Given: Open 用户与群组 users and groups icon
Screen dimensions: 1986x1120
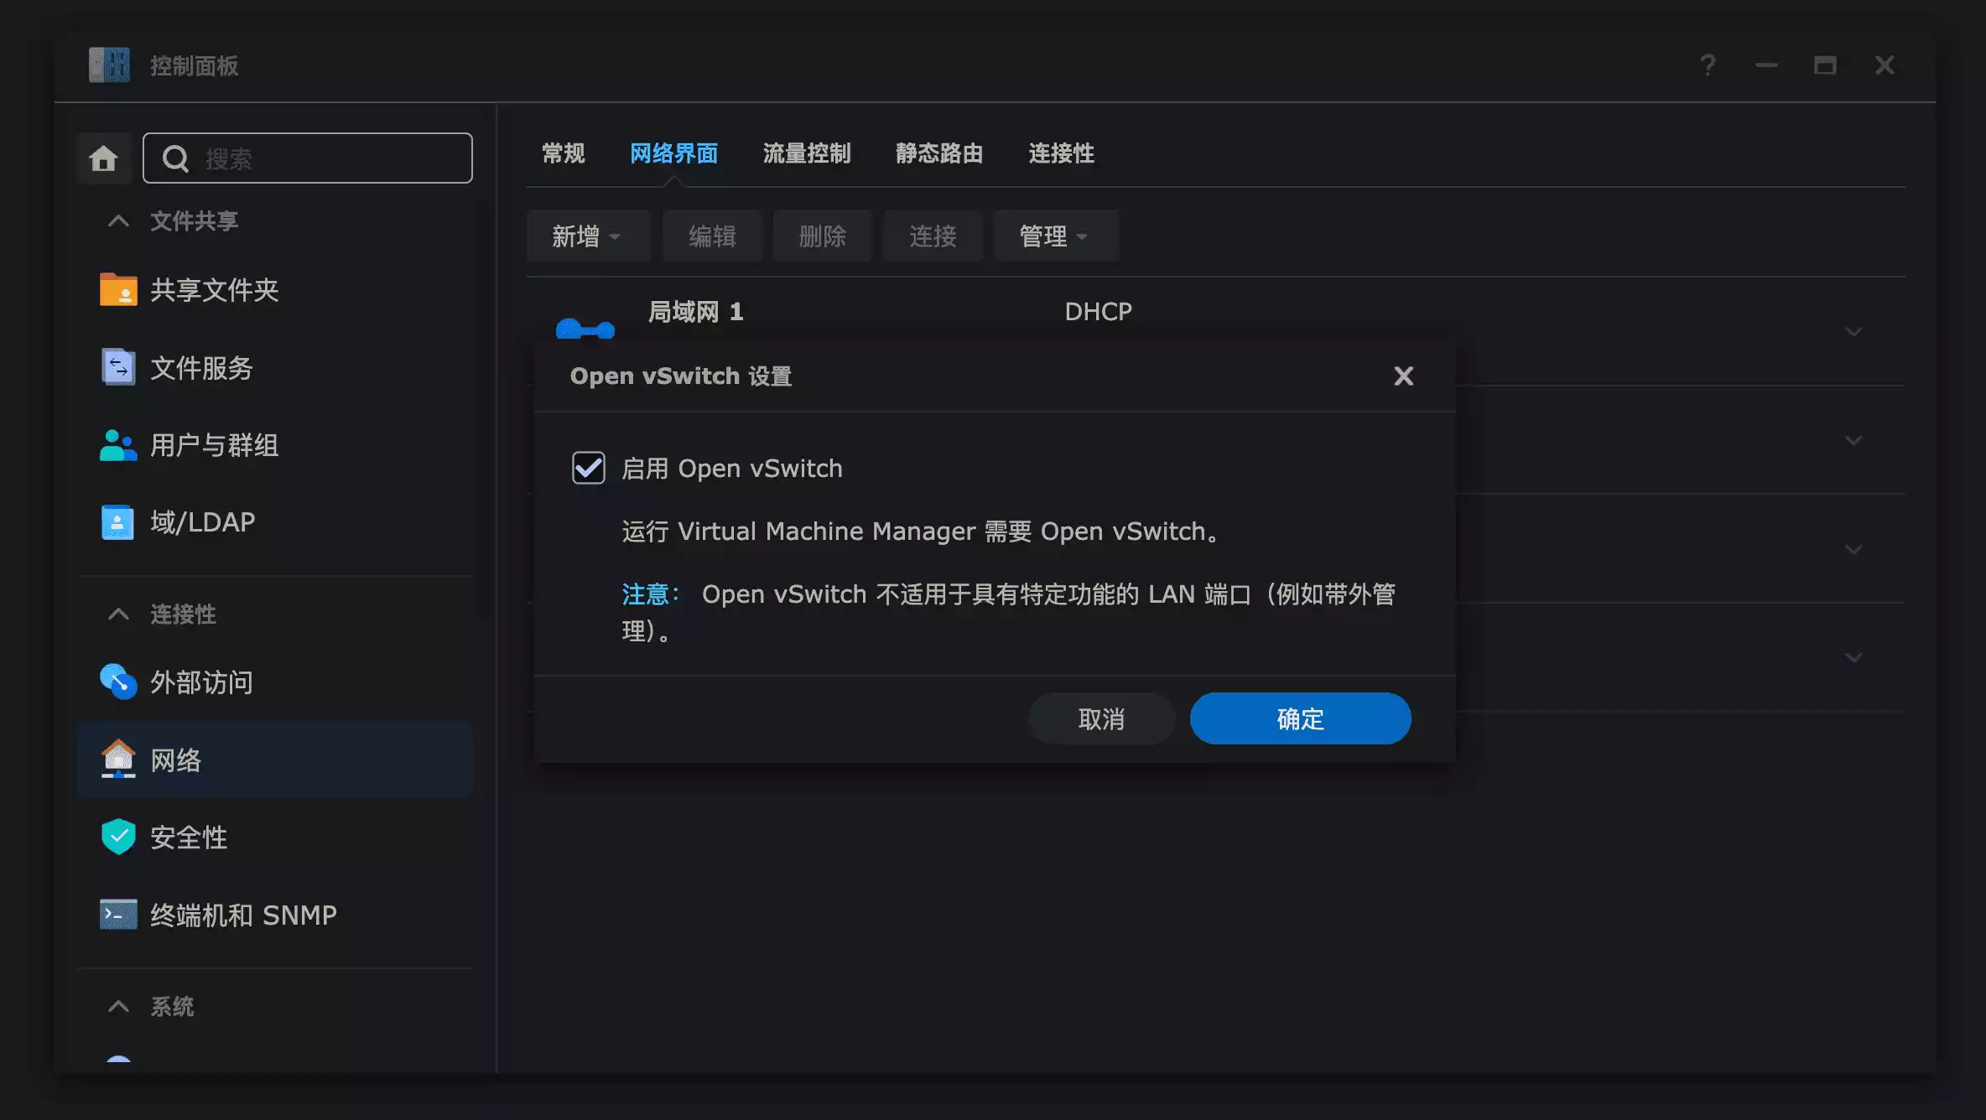Looking at the screenshot, I should point(117,445).
